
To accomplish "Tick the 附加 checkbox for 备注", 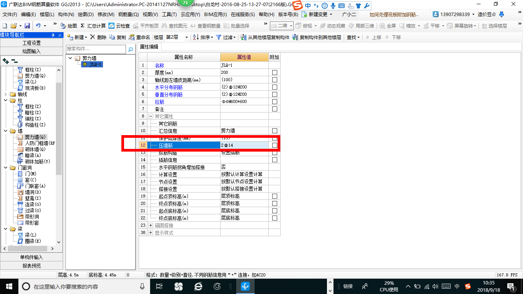I will click(275, 109).
